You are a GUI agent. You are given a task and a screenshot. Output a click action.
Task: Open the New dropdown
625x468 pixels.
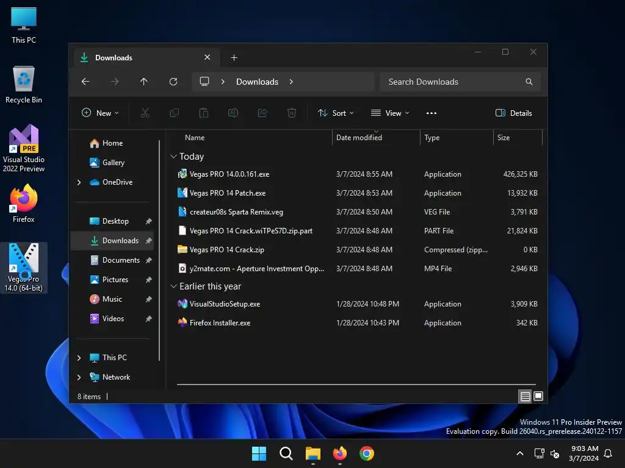point(100,113)
